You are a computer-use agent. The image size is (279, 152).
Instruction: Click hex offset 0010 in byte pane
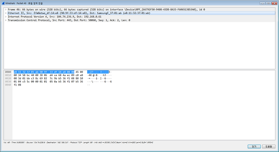[x=8, y=75]
